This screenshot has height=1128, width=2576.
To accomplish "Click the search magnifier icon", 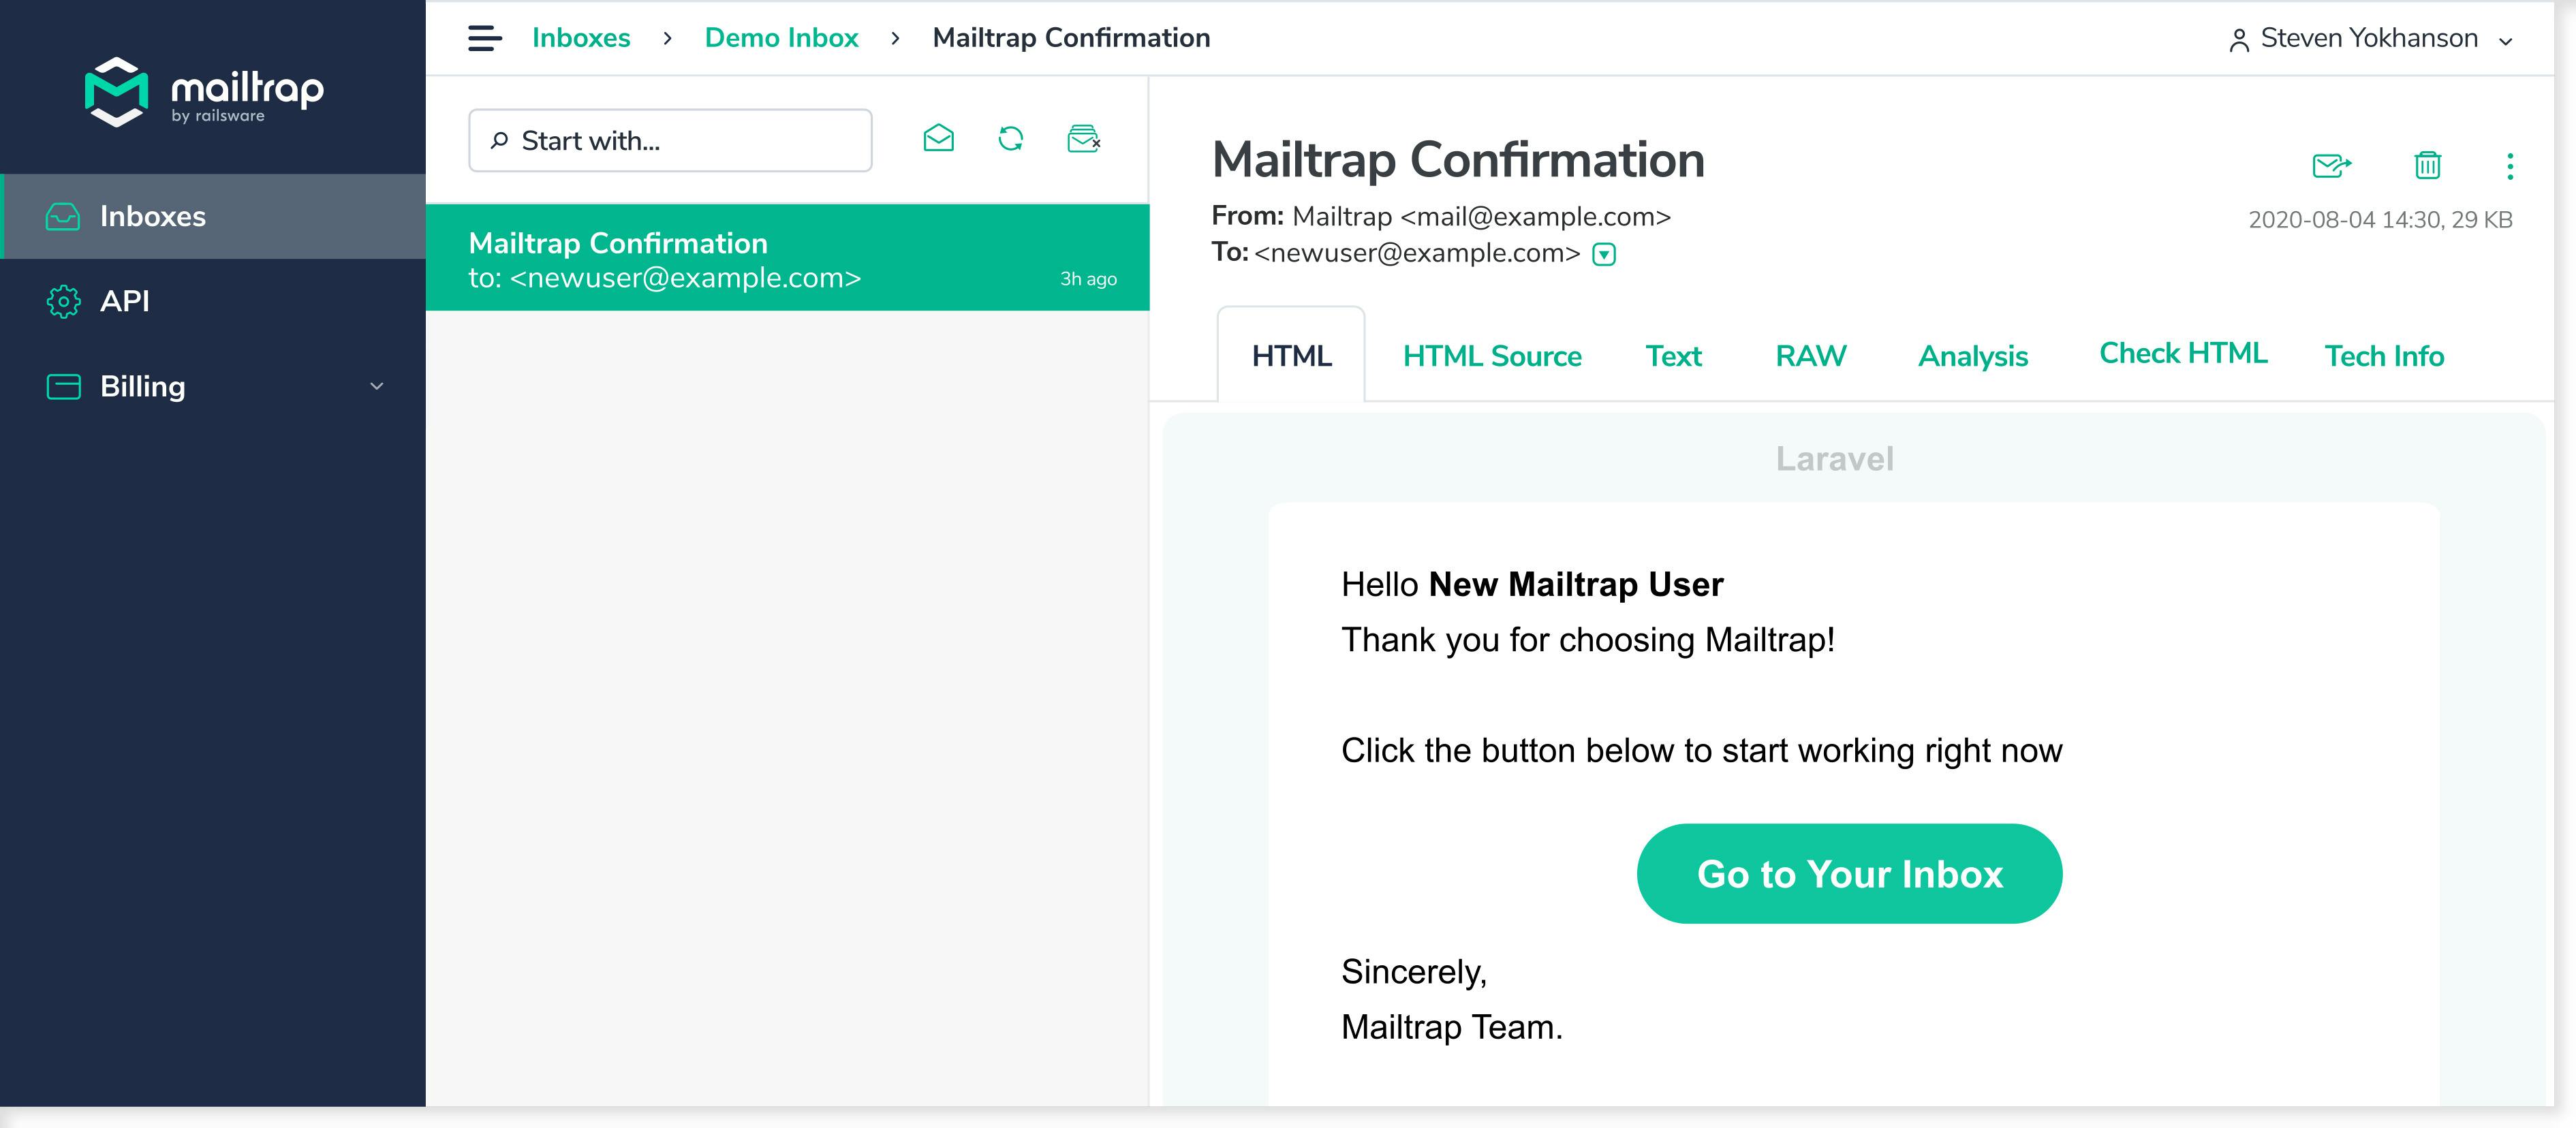I will click(x=499, y=140).
